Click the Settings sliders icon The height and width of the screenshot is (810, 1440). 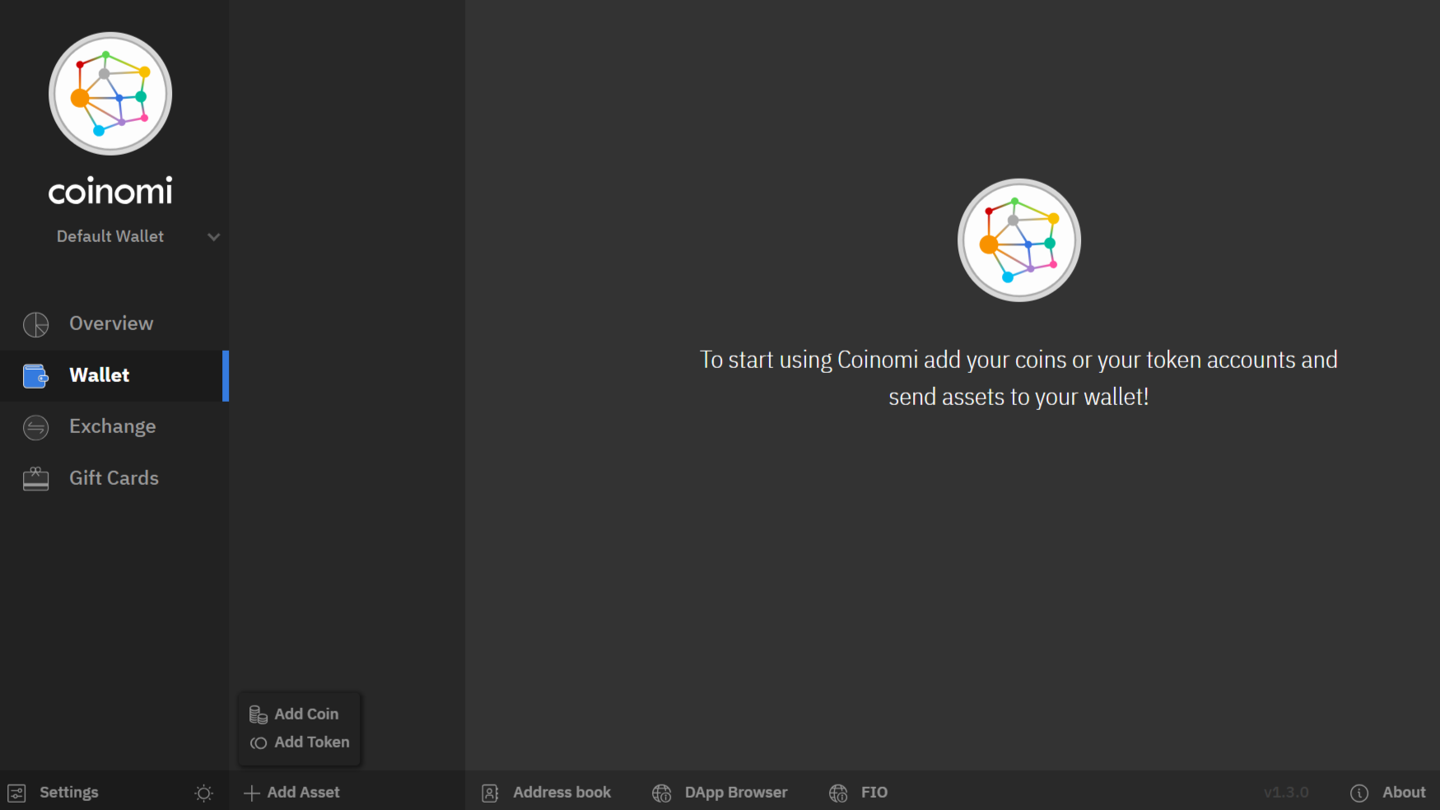tap(16, 793)
